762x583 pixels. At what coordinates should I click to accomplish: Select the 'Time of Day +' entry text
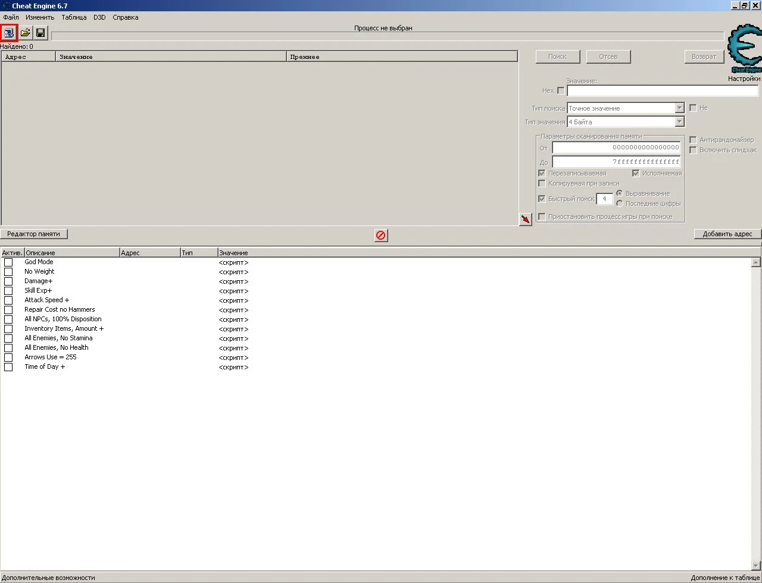pyautogui.click(x=45, y=366)
